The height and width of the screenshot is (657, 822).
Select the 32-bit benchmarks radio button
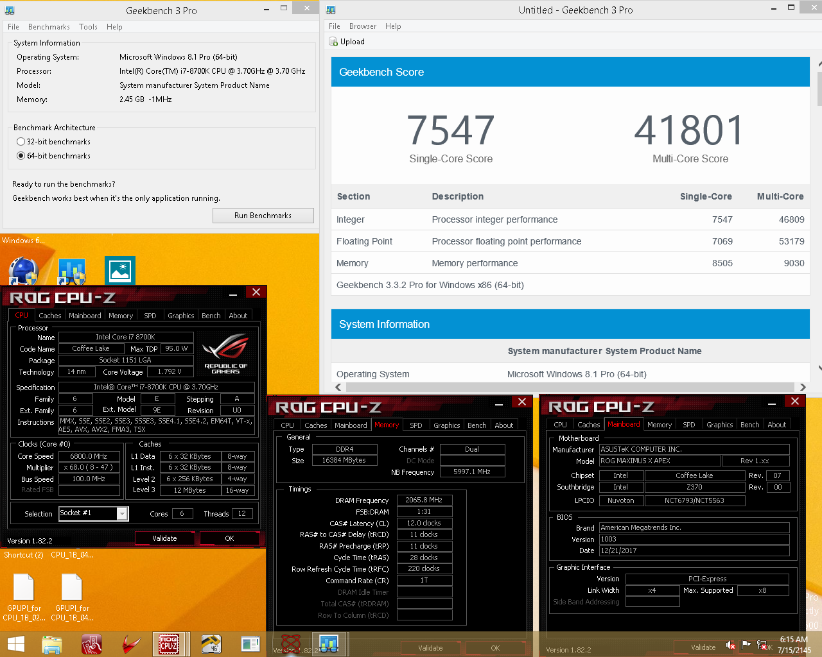pyautogui.click(x=21, y=142)
